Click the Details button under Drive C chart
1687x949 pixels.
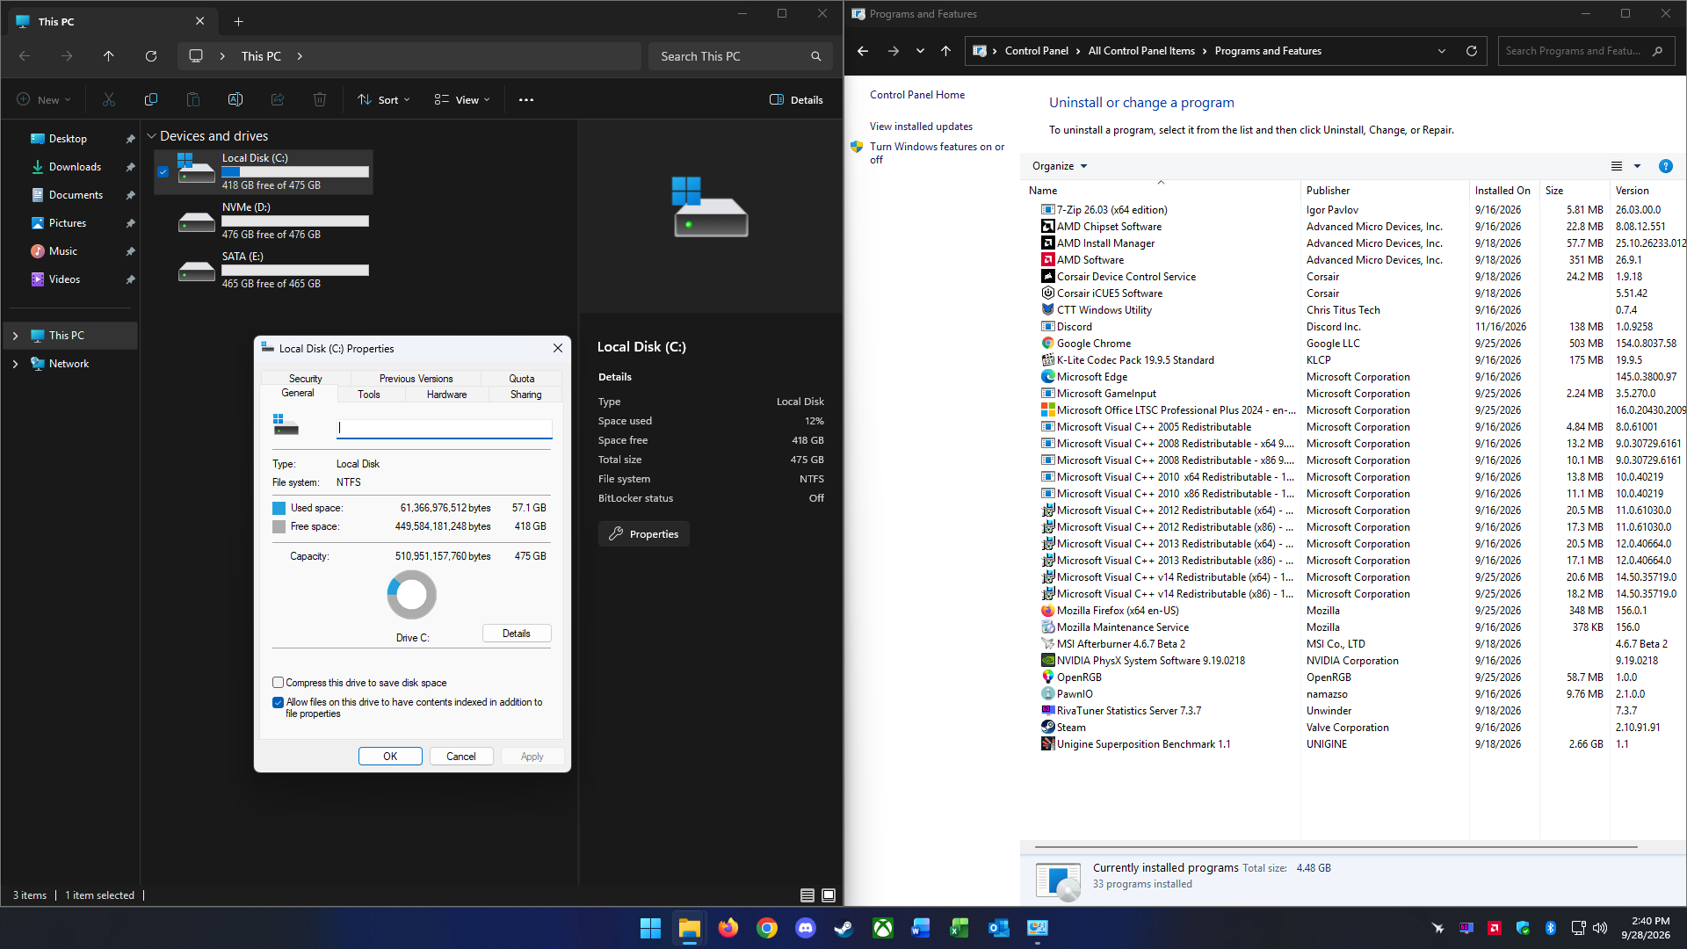517,634
